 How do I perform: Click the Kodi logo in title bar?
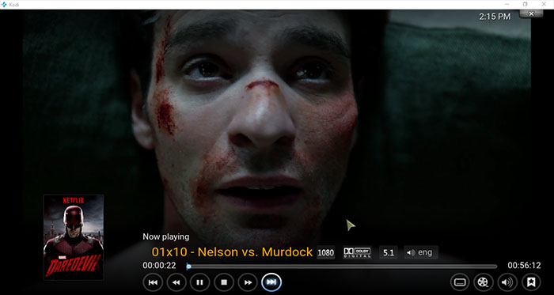click(x=5, y=4)
